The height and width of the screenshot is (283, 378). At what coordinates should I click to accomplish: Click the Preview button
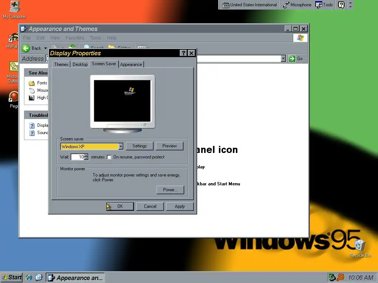click(169, 146)
